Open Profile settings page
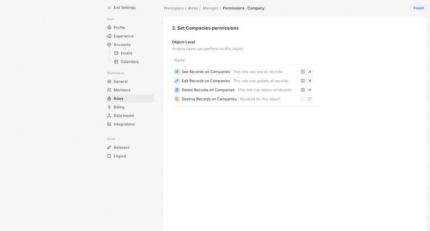 (129, 27)
